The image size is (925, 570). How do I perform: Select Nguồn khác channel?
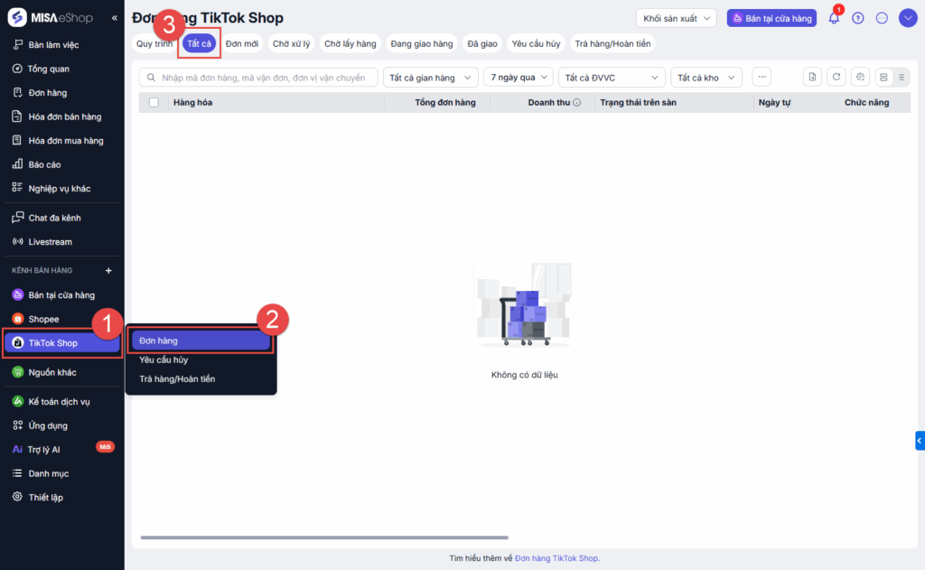(51, 372)
